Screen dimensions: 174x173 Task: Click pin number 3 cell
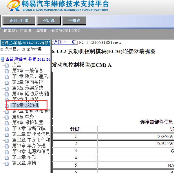75,151
